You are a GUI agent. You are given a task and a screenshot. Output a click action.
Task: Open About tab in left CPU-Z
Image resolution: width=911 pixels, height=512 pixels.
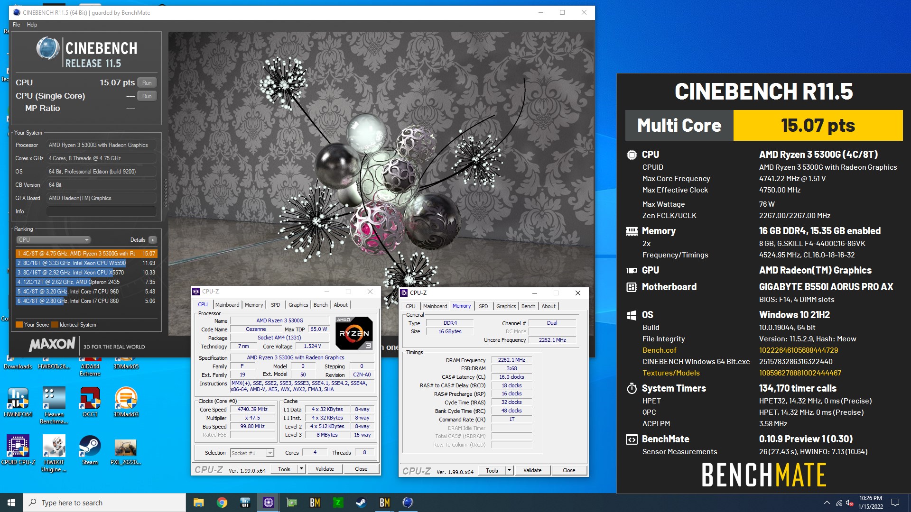(341, 305)
